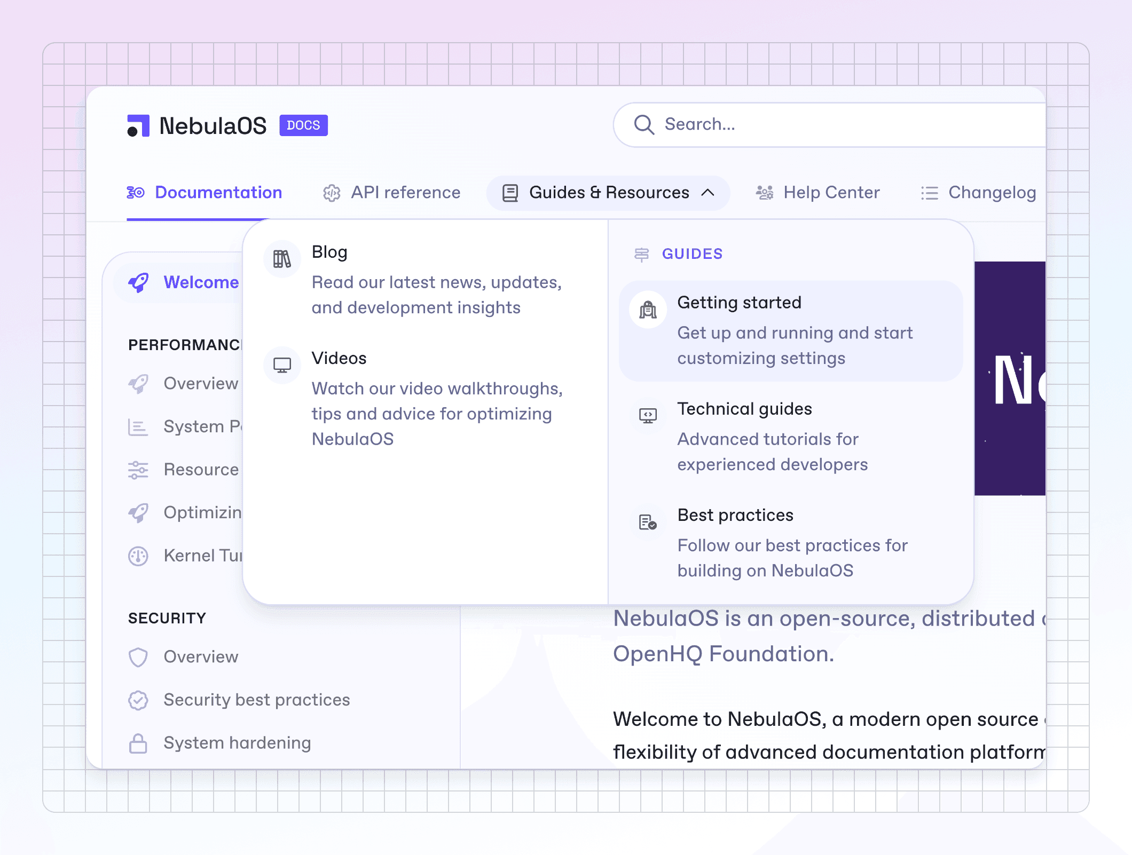The height and width of the screenshot is (855, 1132).
Task: Click the NebulaOS logo icon
Action: (138, 126)
